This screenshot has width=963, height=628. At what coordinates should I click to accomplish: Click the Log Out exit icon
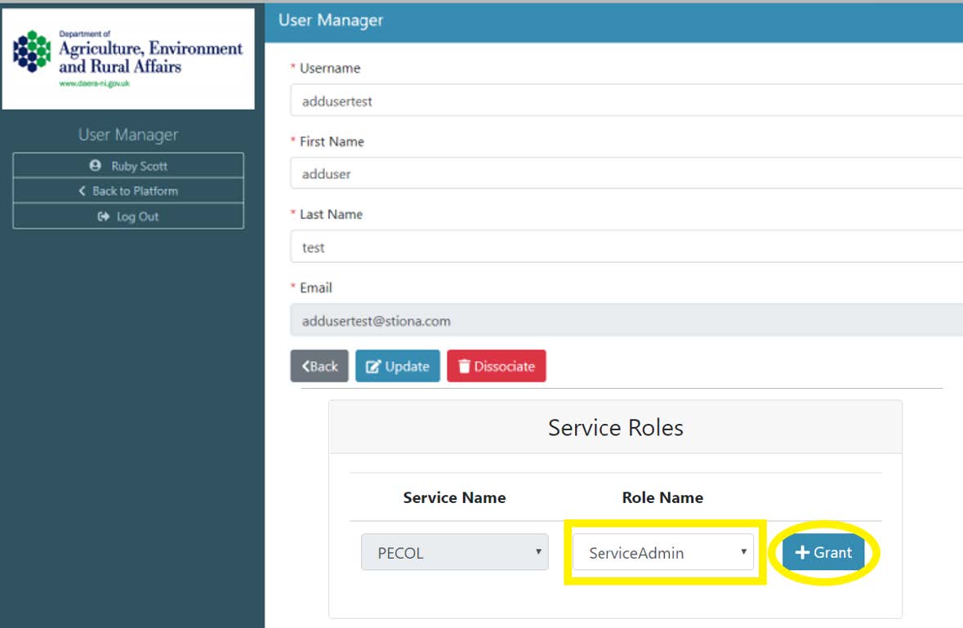coord(103,216)
